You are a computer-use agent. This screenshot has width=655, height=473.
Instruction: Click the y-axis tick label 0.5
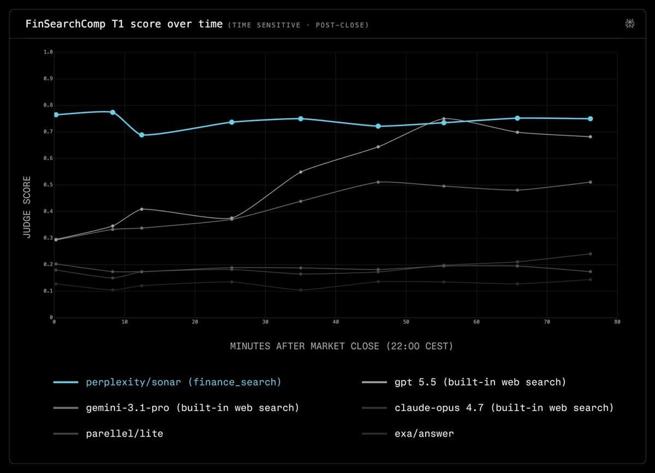(48, 185)
